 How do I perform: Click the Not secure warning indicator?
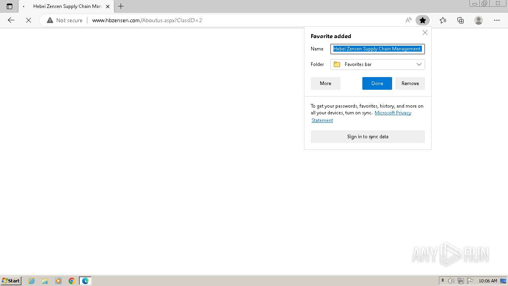click(65, 20)
